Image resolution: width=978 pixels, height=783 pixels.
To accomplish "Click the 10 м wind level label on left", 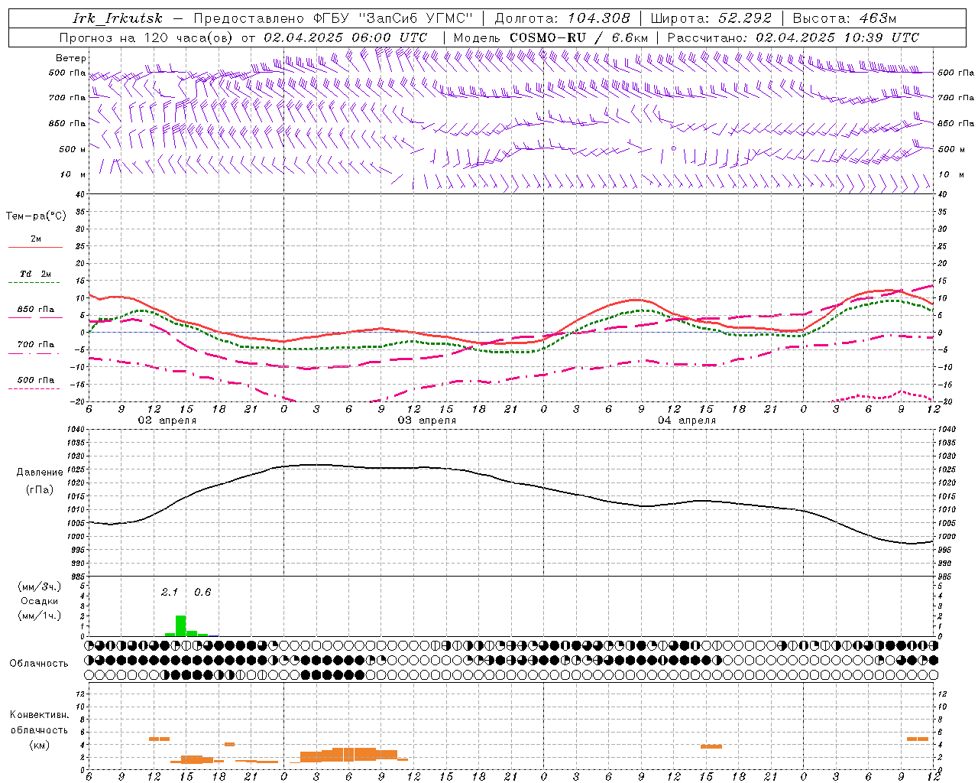I will [73, 174].
